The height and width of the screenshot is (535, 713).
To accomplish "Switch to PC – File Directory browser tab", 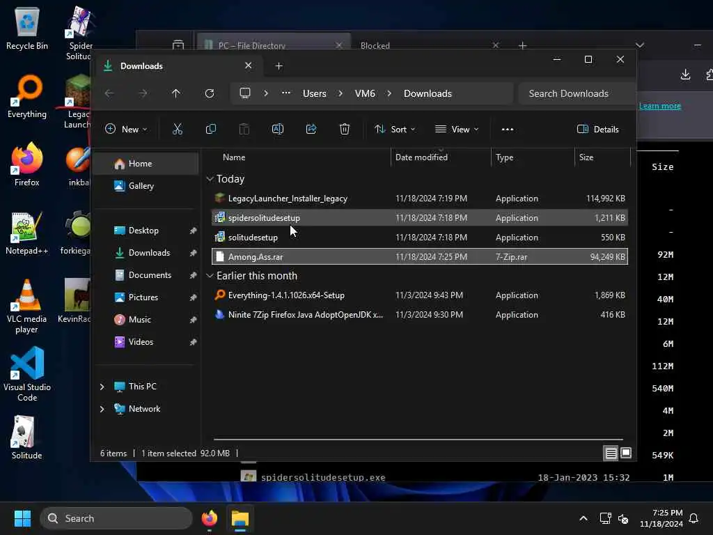I will (x=273, y=45).
